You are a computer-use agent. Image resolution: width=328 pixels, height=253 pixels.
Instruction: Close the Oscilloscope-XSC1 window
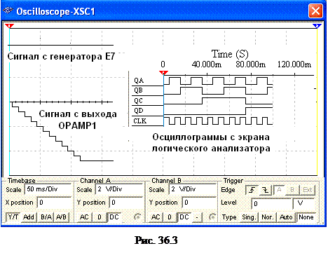(315, 11)
